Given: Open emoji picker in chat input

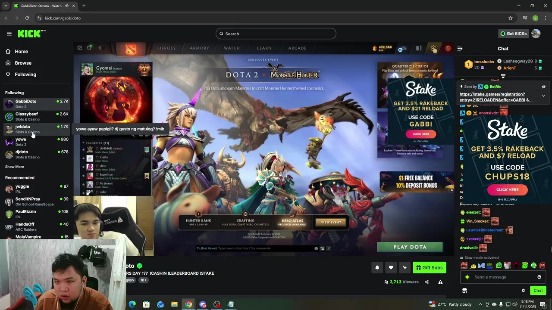Looking at the screenshot, I should 539,277.
